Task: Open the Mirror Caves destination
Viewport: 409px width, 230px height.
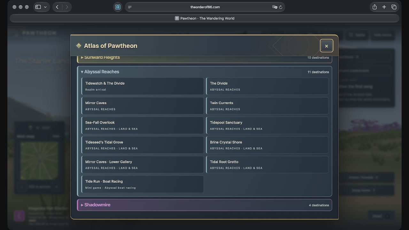Action: point(143,106)
